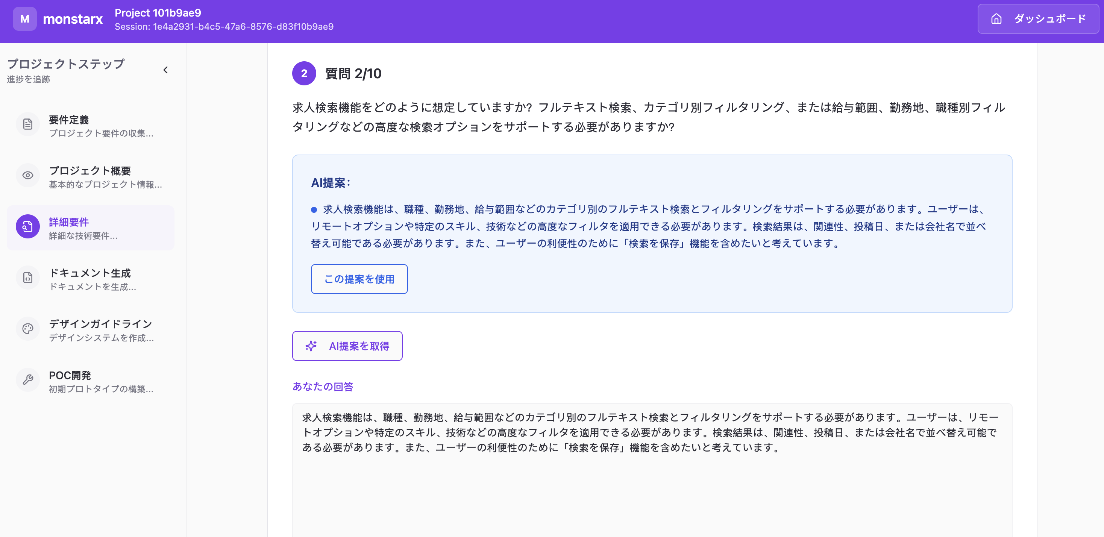Open the 要件定義 step
1104x537 pixels.
90,126
